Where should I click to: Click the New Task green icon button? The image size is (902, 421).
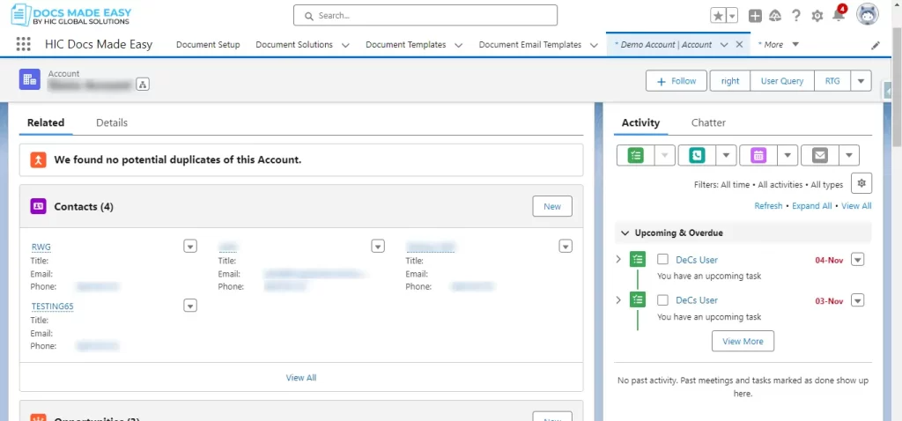635,155
